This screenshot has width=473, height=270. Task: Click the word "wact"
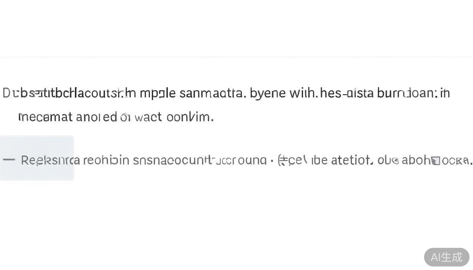(x=148, y=117)
